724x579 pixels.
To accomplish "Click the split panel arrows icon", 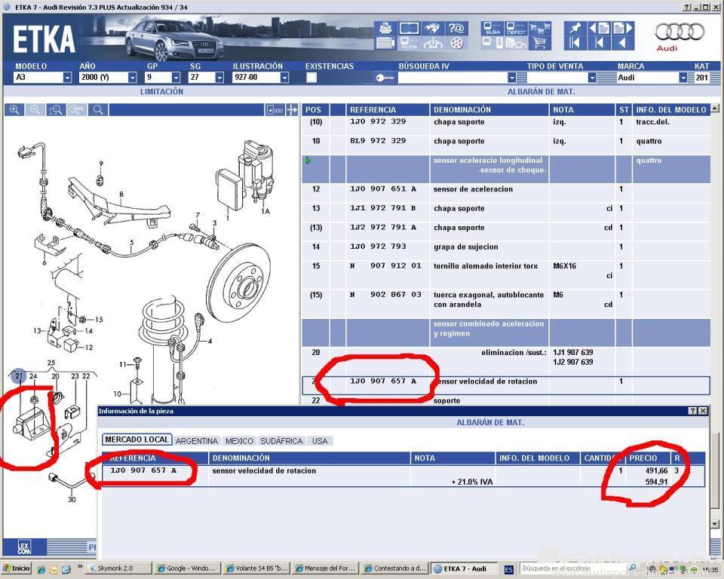I will [x=292, y=110].
